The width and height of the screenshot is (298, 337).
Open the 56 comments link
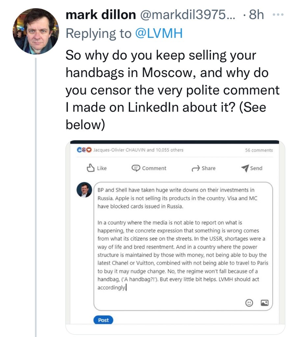(x=259, y=150)
